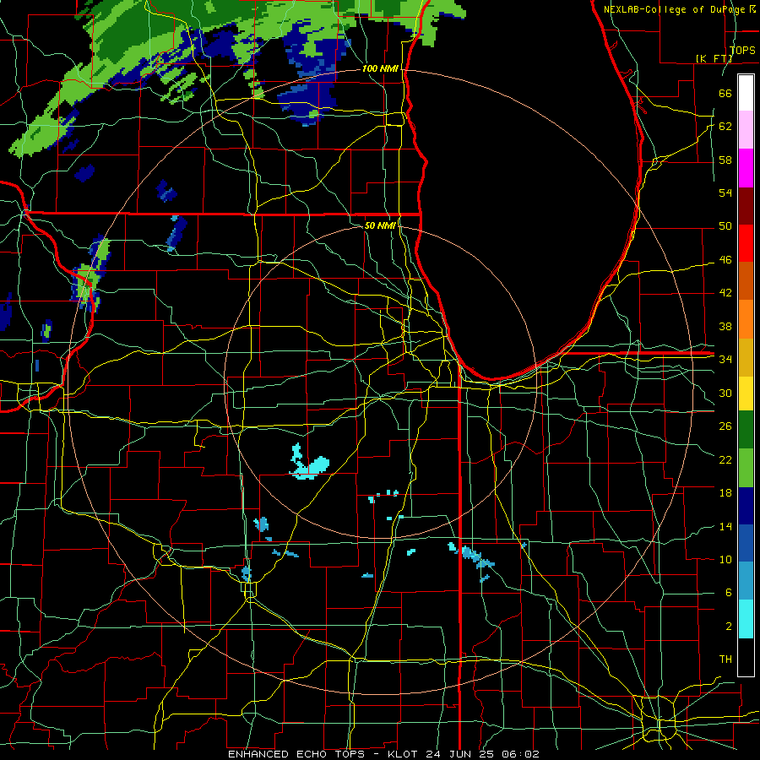The height and width of the screenshot is (760, 760).
Task: Click the light pink legend swatch
Action: (x=746, y=130)
